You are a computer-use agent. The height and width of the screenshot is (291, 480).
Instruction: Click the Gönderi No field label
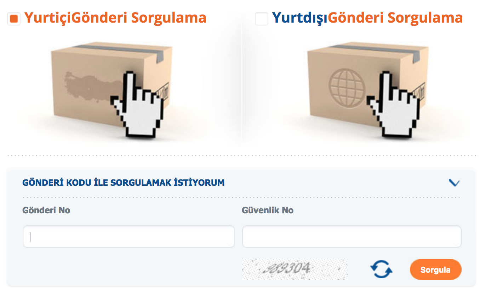pyautogui.click(x=46, y=210)
